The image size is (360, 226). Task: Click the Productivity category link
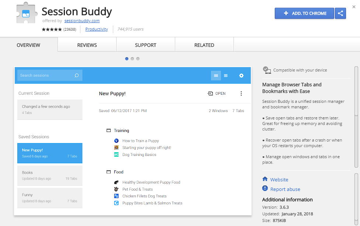tap(97, 29)
